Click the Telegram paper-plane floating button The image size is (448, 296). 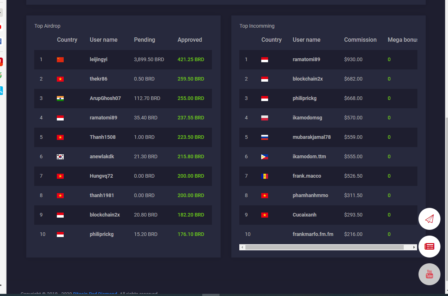coord(429,219)
